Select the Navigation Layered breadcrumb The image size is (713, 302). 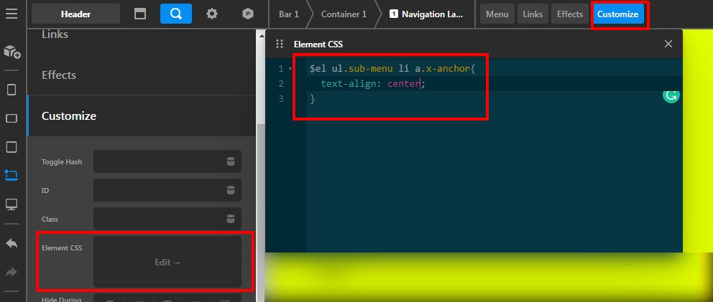point(426,14)
